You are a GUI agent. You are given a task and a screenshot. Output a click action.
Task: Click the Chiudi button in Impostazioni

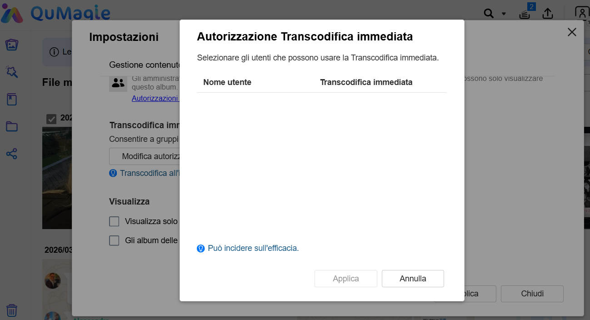(532, 294)
